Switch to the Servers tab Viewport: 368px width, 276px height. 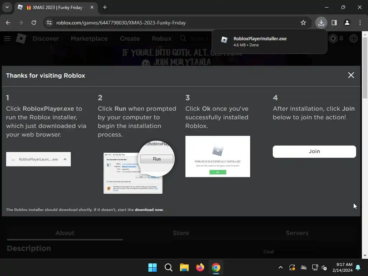[297, 233]
